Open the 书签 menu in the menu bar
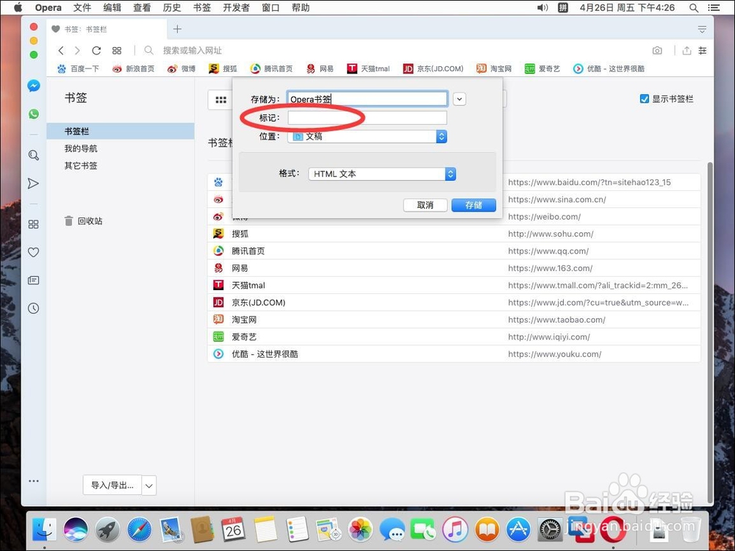This screenshot has width=735, height=551. (x=202, y=7)
